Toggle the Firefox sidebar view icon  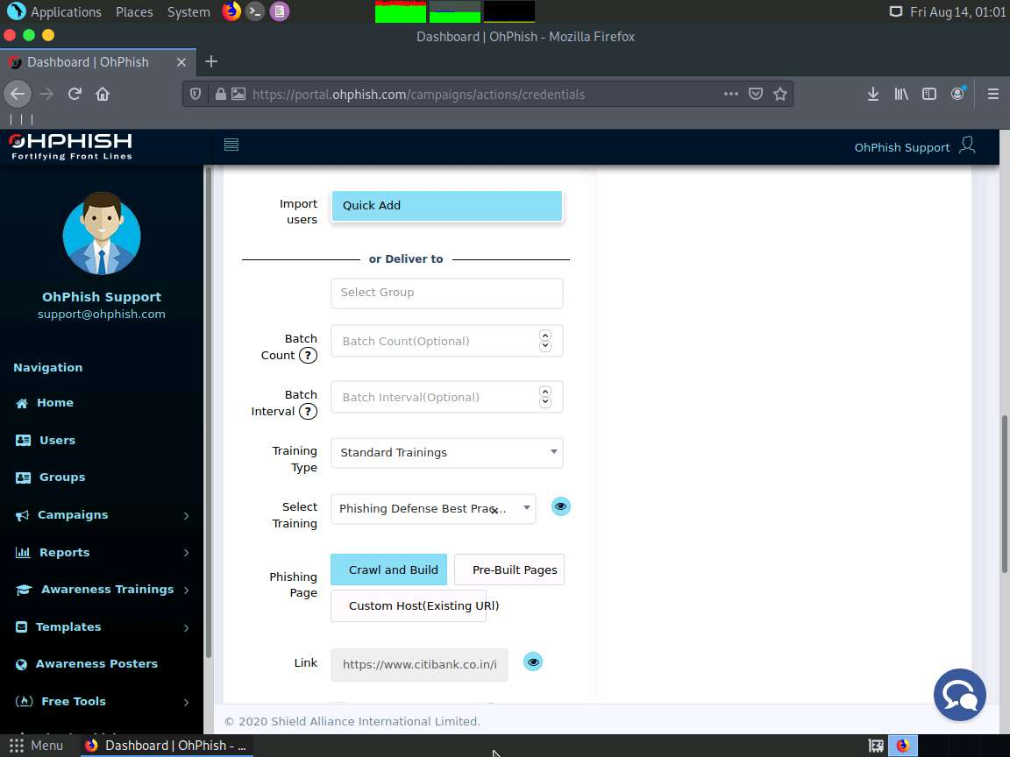click(928, 94)
